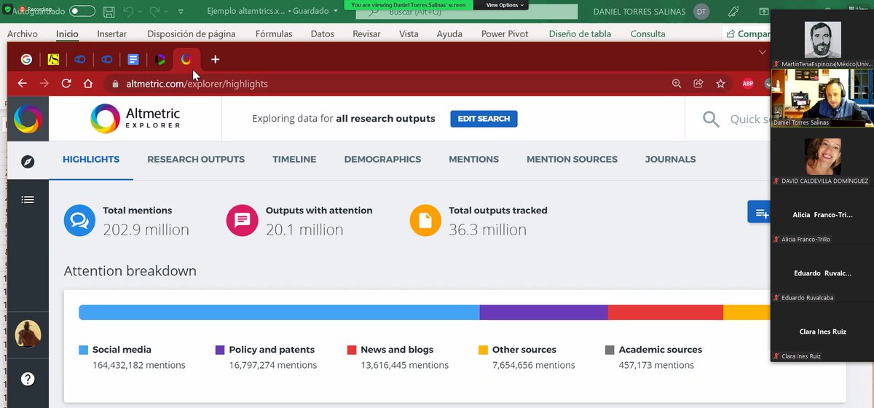Click the ABP Adblock extension icon
The height and width of the screenshot is (408, 874).
point(748,84)
